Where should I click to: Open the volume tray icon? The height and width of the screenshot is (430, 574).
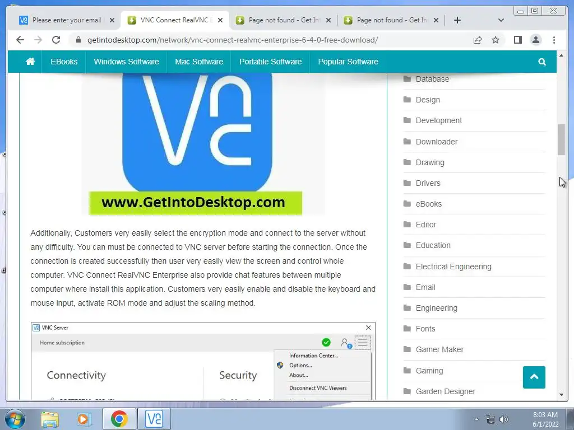click(x=504, y=419)
